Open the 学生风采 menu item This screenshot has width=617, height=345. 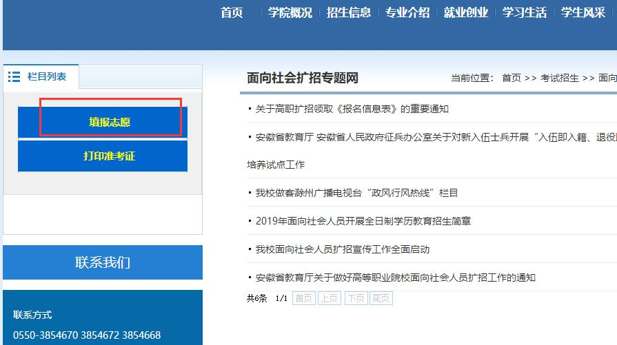583,12
